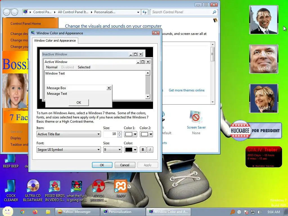Select the COCK CLEANER desktop icon
288x216 pixels.
[11, 191]
